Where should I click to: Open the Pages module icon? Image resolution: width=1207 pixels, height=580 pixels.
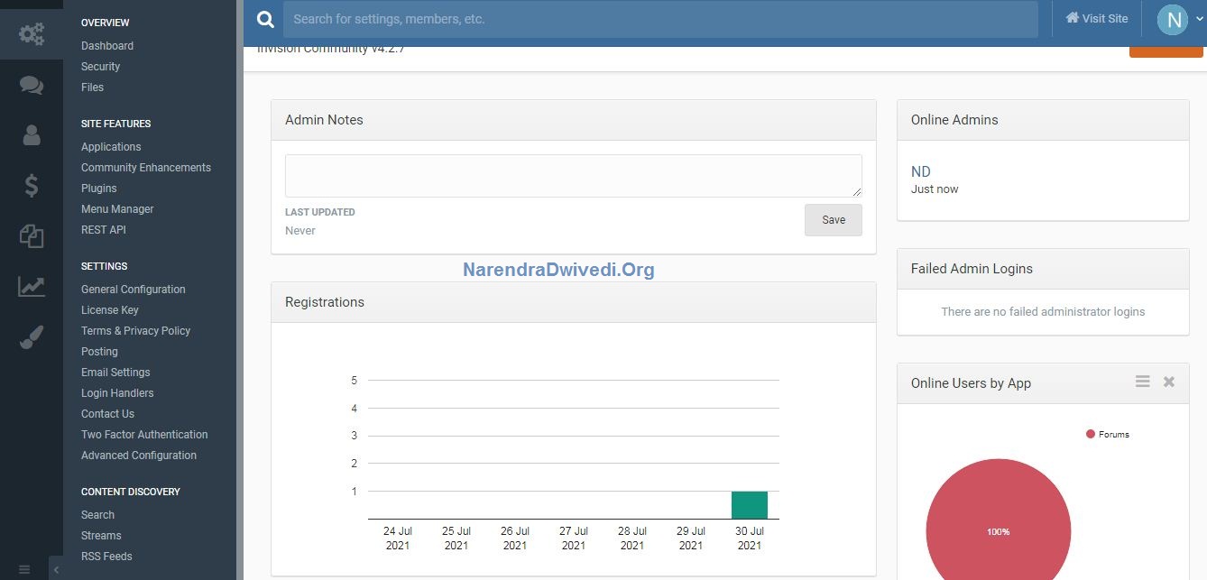pyautogui.click(x=31, y=236)
